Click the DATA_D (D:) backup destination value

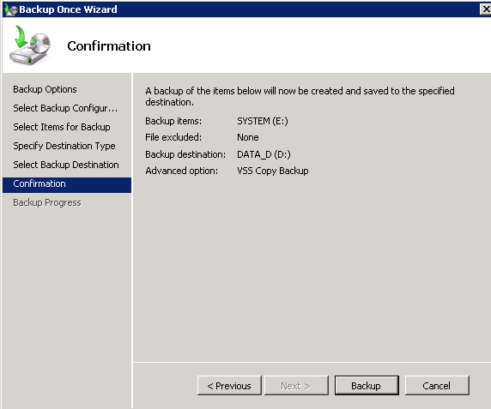(x=264, y=154)
